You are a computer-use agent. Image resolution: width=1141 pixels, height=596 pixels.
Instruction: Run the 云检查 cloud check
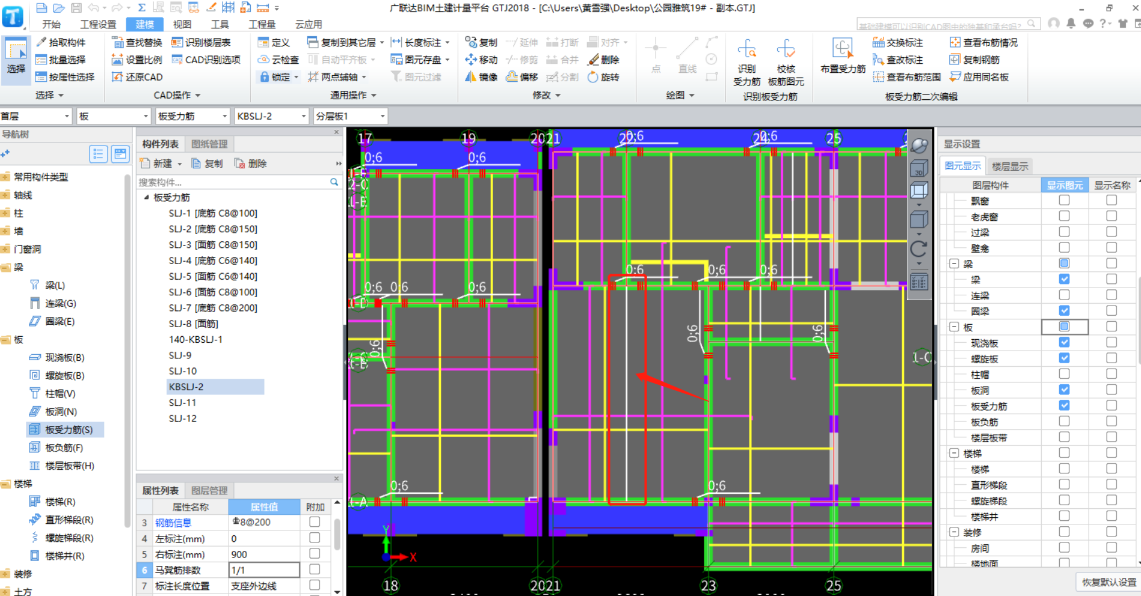click(278, 60)
